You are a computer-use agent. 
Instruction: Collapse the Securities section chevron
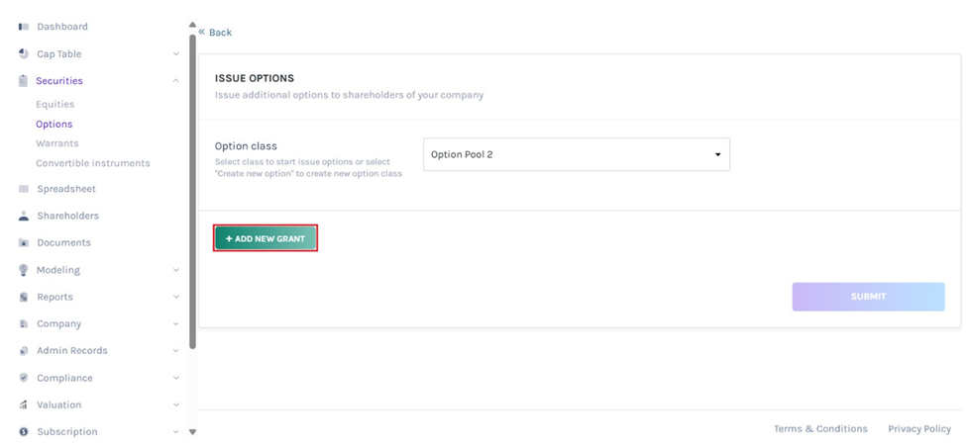click(x=176, y=81)
